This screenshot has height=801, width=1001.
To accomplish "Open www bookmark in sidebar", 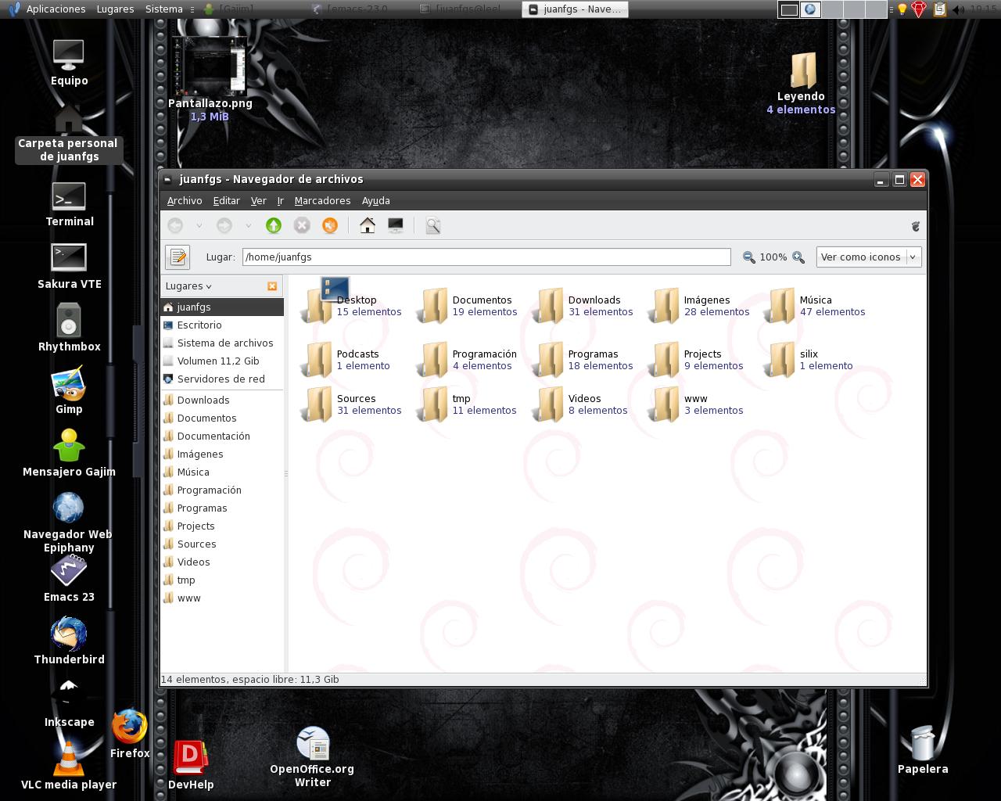I will [x=222, y=598].
